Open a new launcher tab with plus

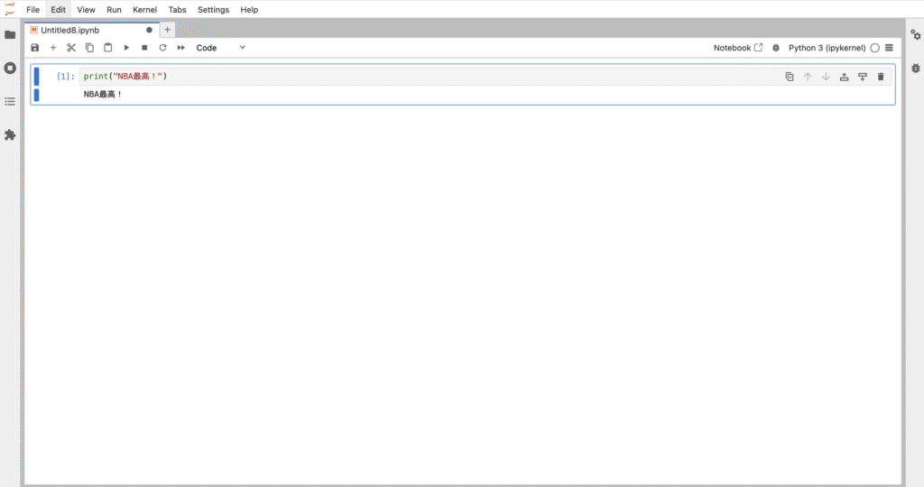(x=167, y=30)
